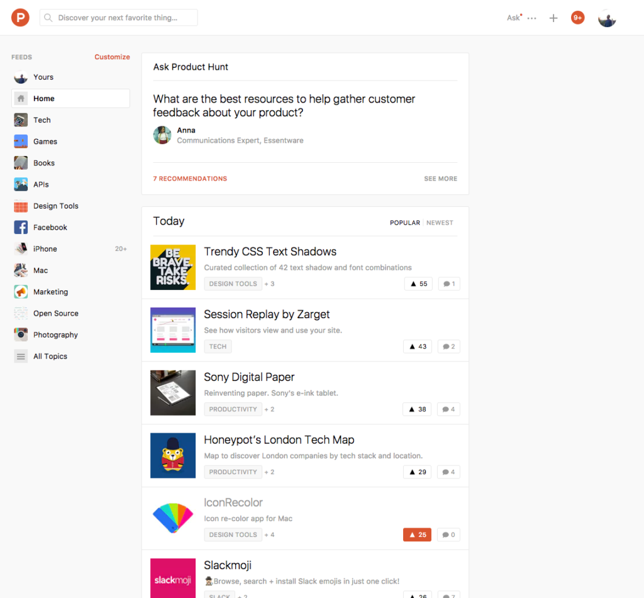The width and height of the screenshot is (644, 598).
Task: Open the Tech topic icon
Action: click(x=21, y=120)
